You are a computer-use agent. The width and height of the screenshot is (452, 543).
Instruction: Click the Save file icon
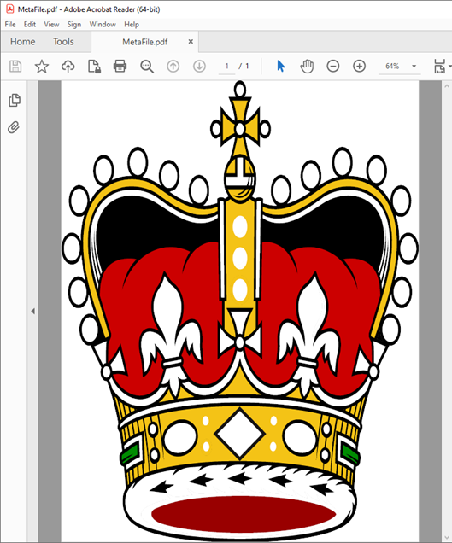(15, 66)
